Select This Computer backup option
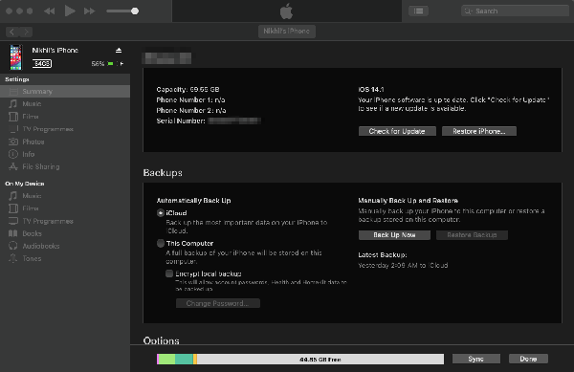This screenshot has height=372, width=574. [x=161, y=243]
